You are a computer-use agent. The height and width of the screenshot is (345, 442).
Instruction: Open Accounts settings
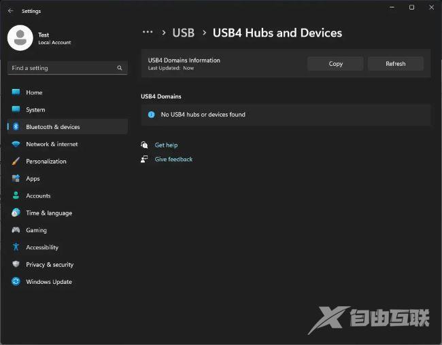(67, 196)
